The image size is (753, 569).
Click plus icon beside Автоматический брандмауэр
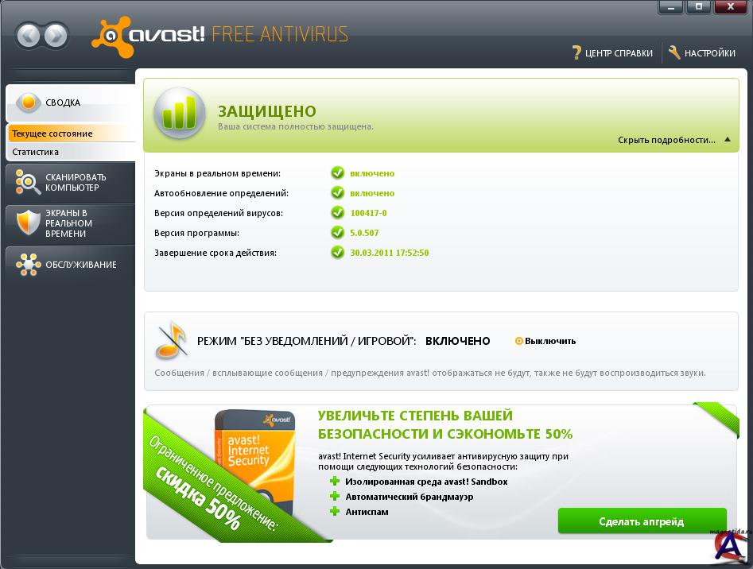tap(335, 497)
